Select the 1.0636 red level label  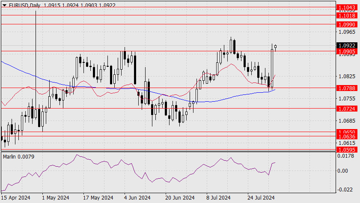coord(347,137)
